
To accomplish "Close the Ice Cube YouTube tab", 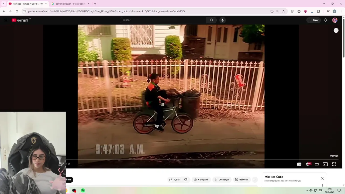I will click(x=46, y=4).
